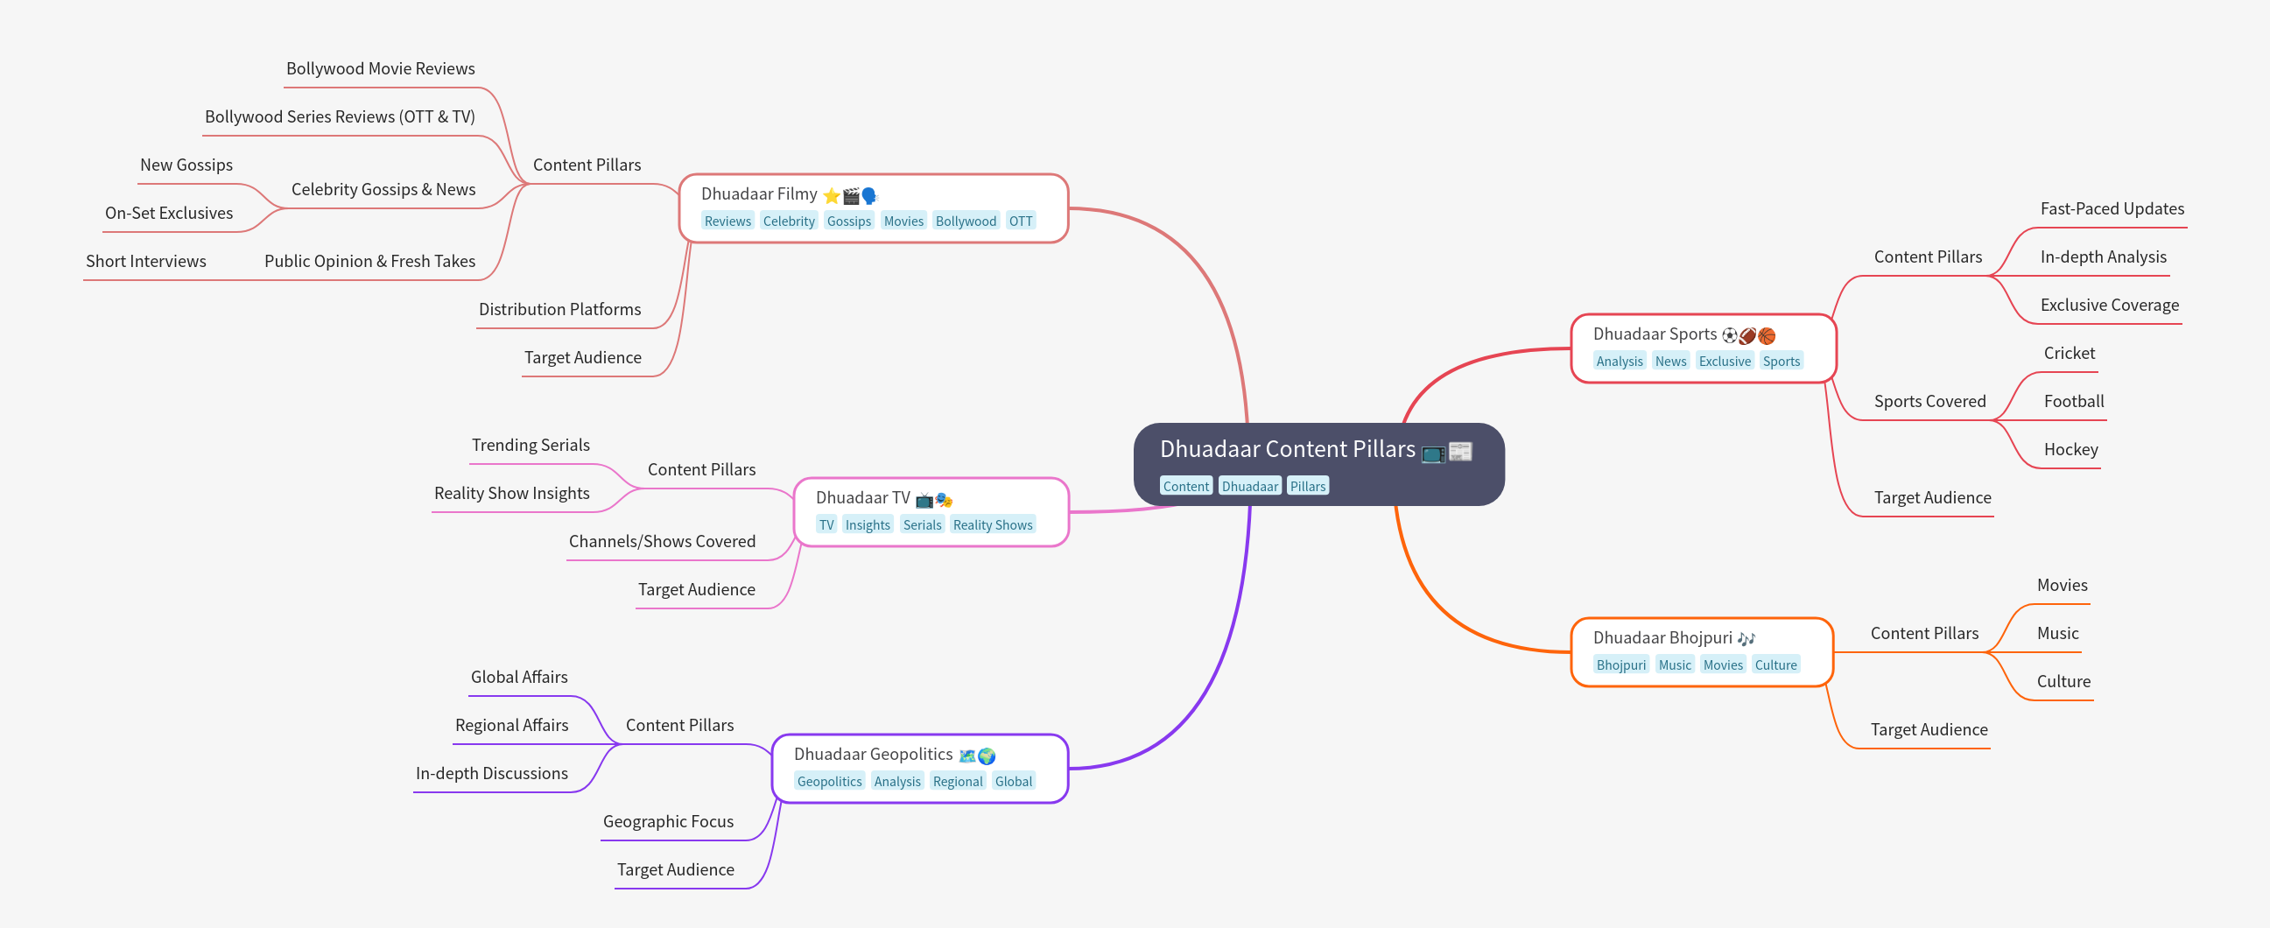This screenshot has width=2270, height=928.
Task: Click Celebrity Gossips & News
Action: 383,189
